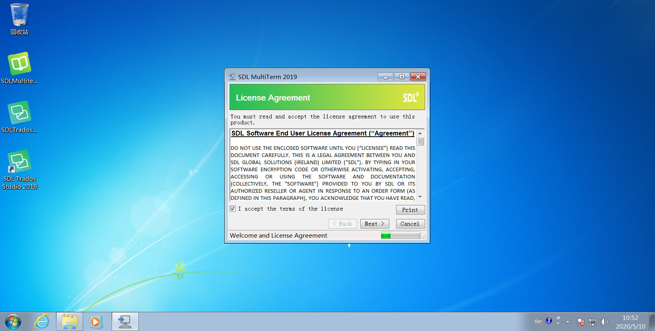Click the SDL MultiTerm title bar icon
The height and width of the screenshot is (331, 655).
point(232,77)
